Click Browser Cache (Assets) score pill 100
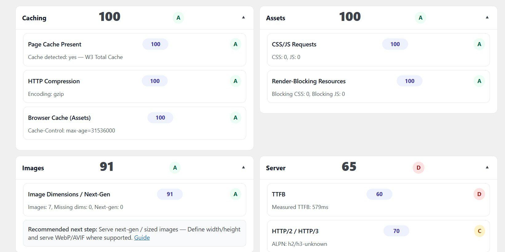The height and width of the screenshot is (252, 505). pyautogui.click(x=160, y=118)
